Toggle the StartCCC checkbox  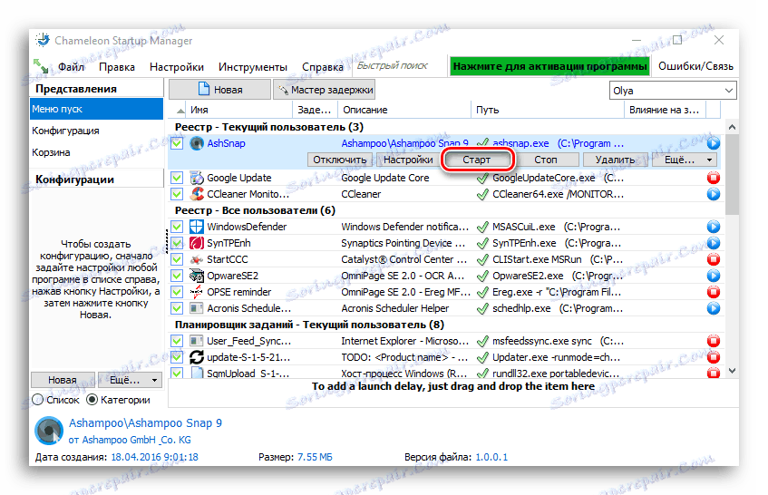tap(177, 259)
